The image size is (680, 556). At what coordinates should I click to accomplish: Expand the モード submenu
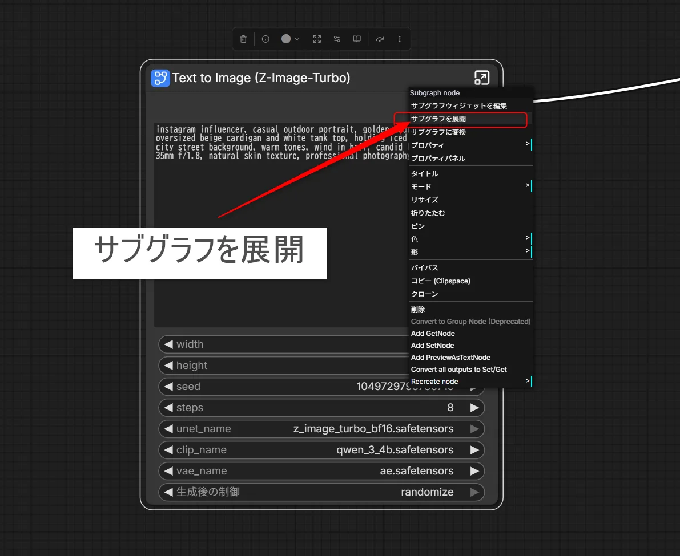(x=471, y=186)
